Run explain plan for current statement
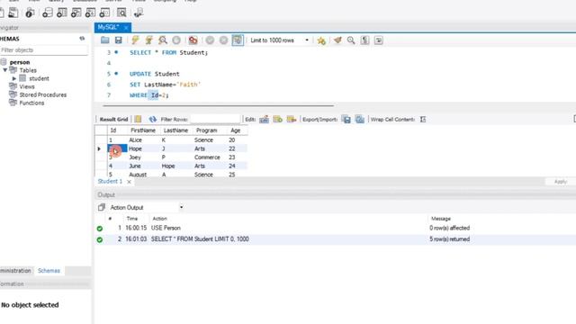 [162, 40]
